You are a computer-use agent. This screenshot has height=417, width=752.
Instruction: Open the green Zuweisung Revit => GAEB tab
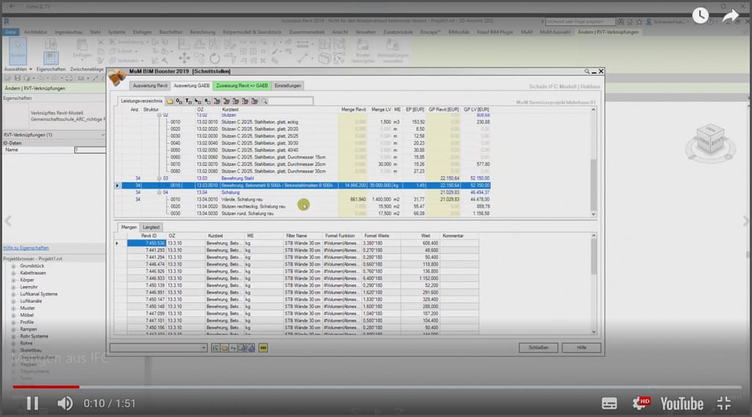coord(242,86)
